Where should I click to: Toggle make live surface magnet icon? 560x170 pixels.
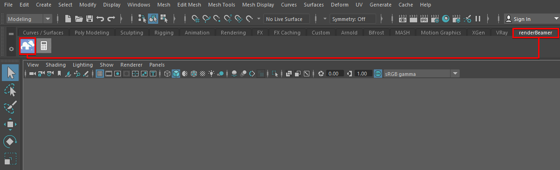pos(249,19)
